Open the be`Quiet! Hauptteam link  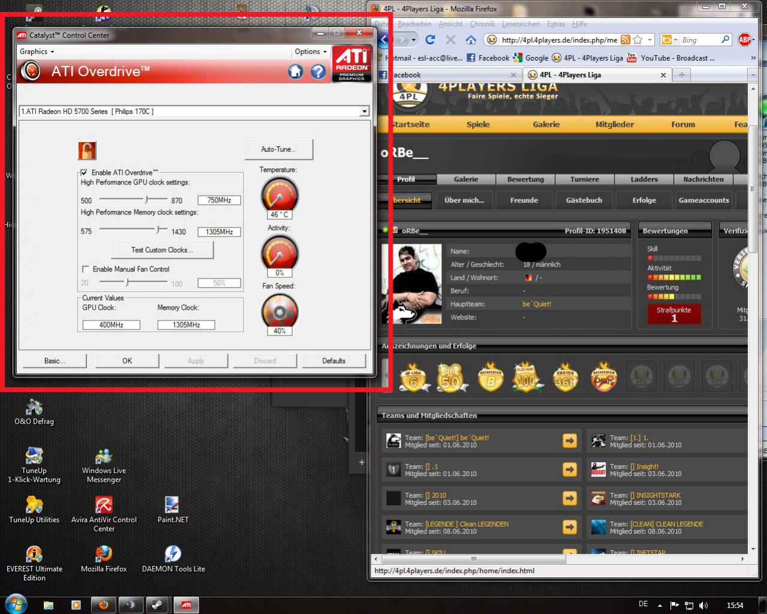(x=537, y=304)
